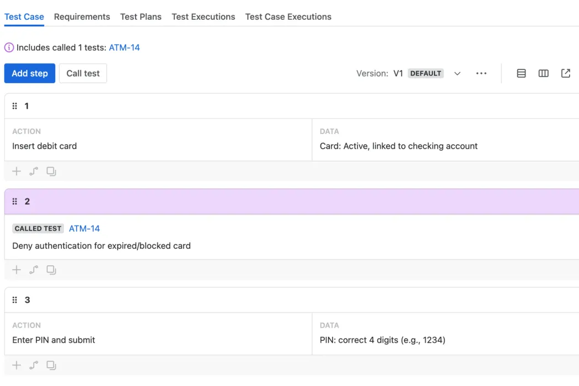Click the call test icon below step 1

click(34, 171)
